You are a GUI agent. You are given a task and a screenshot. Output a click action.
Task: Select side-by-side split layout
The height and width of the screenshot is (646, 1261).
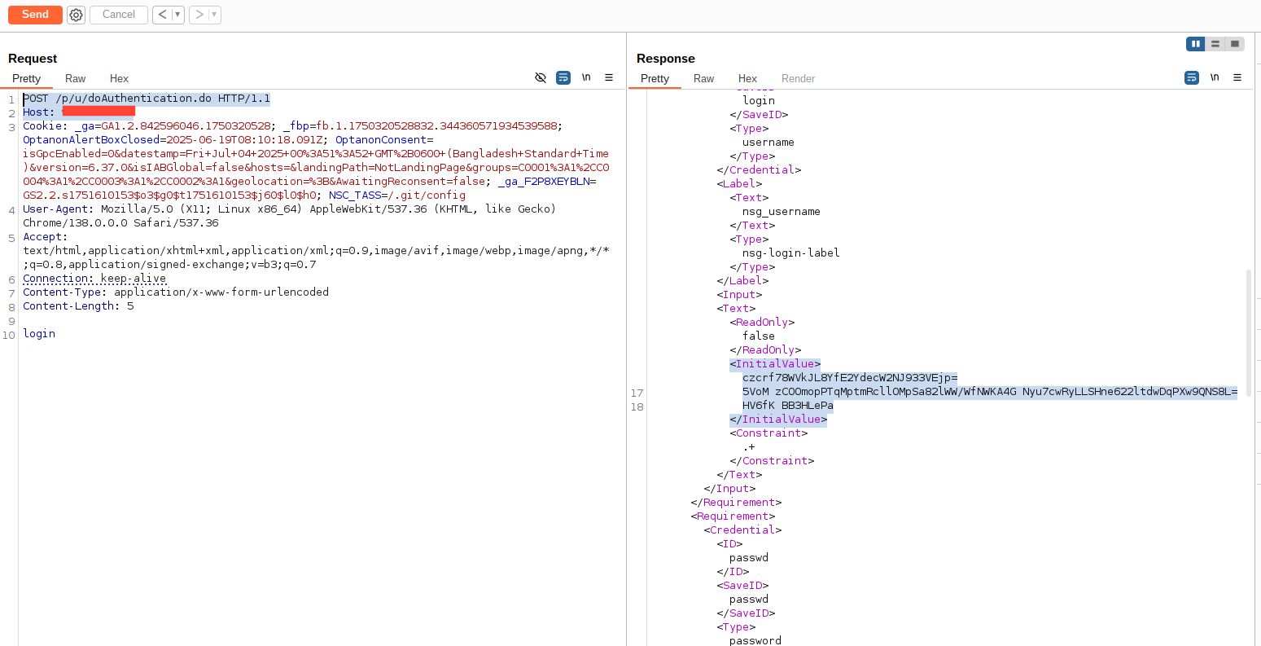point(1195,44)
